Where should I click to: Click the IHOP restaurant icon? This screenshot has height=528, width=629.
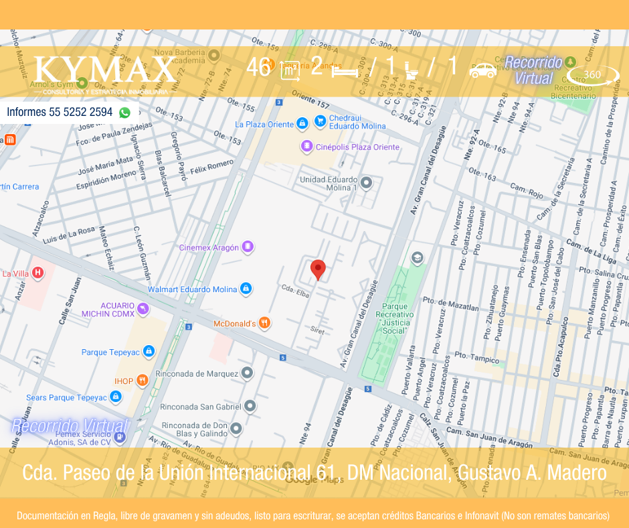(x=142, y=381)
